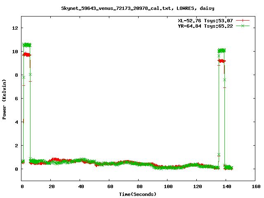The height and width of the screenshot is (198, 264).
Task: Click the y-axis tick label 8
Action: [16, 75]
